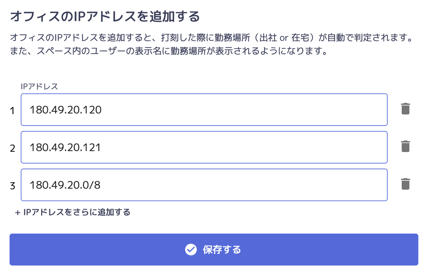Click the plus sign before IPアドレスをさらに追加する
This screenshot has height=276, width=433.
tap(18, 212)
